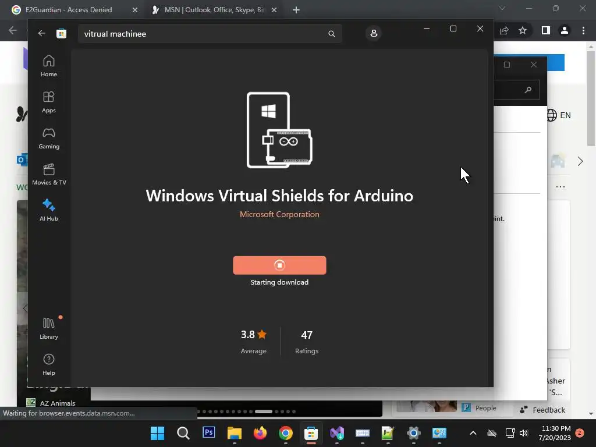Go back in Microsoft Store
Image resolution: width=596 pixels, height=447 pixels.
click(x=41, y=33)
